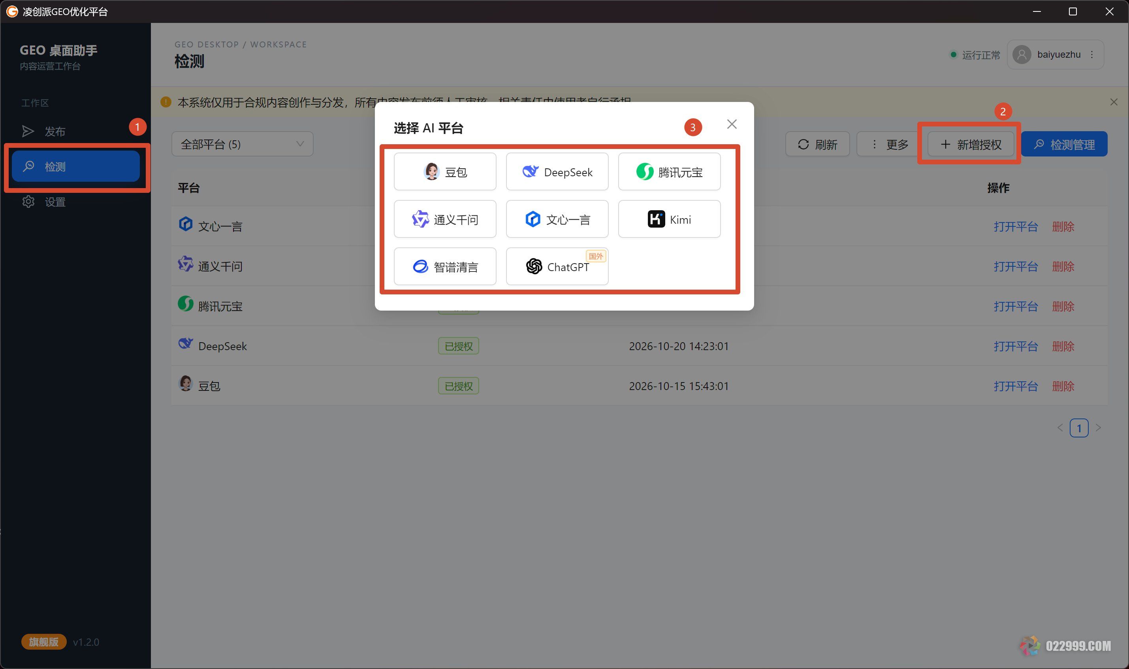Choose 通义千问 in the AI platform dialog
Image resolution: width=1129 pixels, height=669 pixels.
coord(445,219)
